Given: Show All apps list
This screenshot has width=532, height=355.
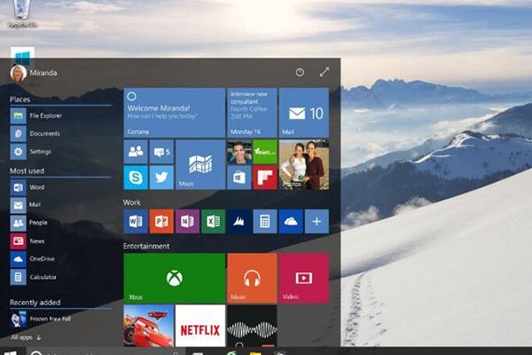Looking at the screenshot, I should tap(26, 337).
